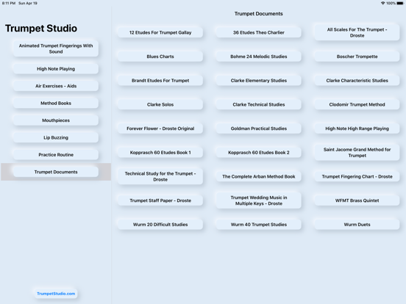Open Wurm 20 Difficult Studies
Image resolution: width=406 pixels, height=304 pixels.
tap(160, 225)
